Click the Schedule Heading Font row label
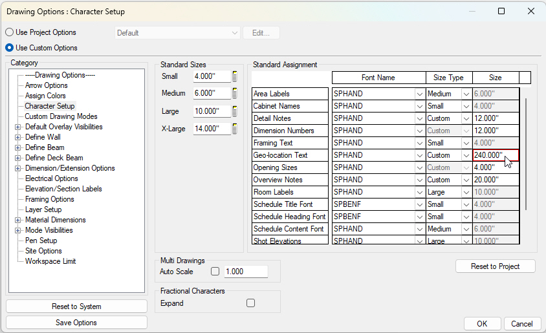Screen dimensions: 546x333 pos(290,217)
